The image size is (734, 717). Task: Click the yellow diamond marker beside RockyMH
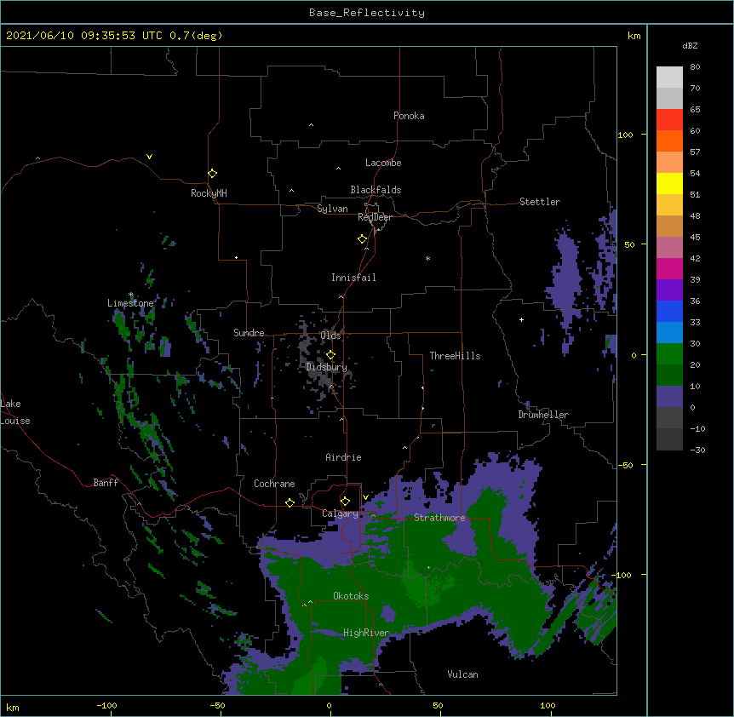click(213, 174)
